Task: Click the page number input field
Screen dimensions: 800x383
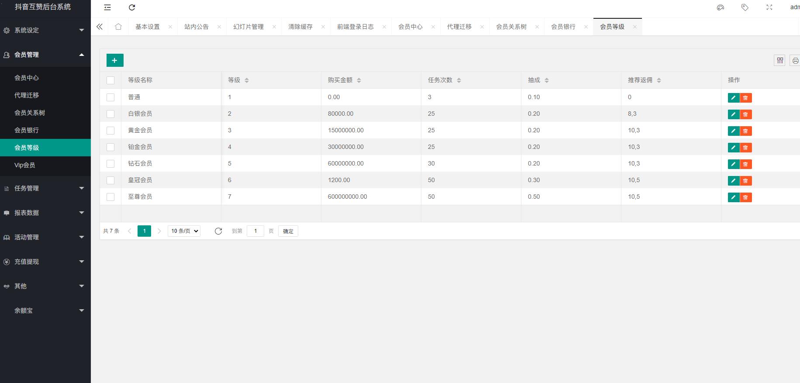Action: (255, 231)
